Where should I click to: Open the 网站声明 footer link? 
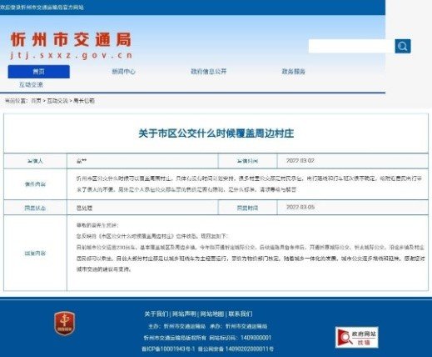click(184, 314)
